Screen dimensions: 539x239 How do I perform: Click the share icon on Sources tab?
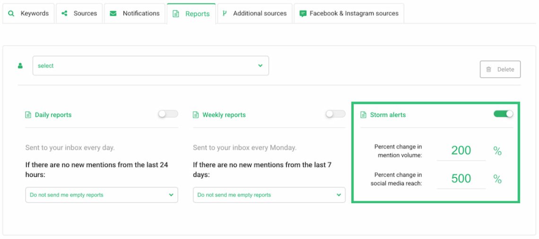click(64, 13)
